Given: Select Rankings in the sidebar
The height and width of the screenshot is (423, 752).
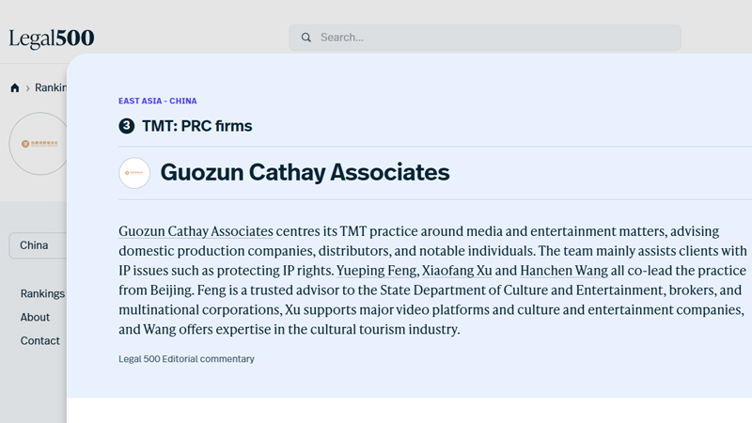Looking at the screenshot, I should (42, 293).
